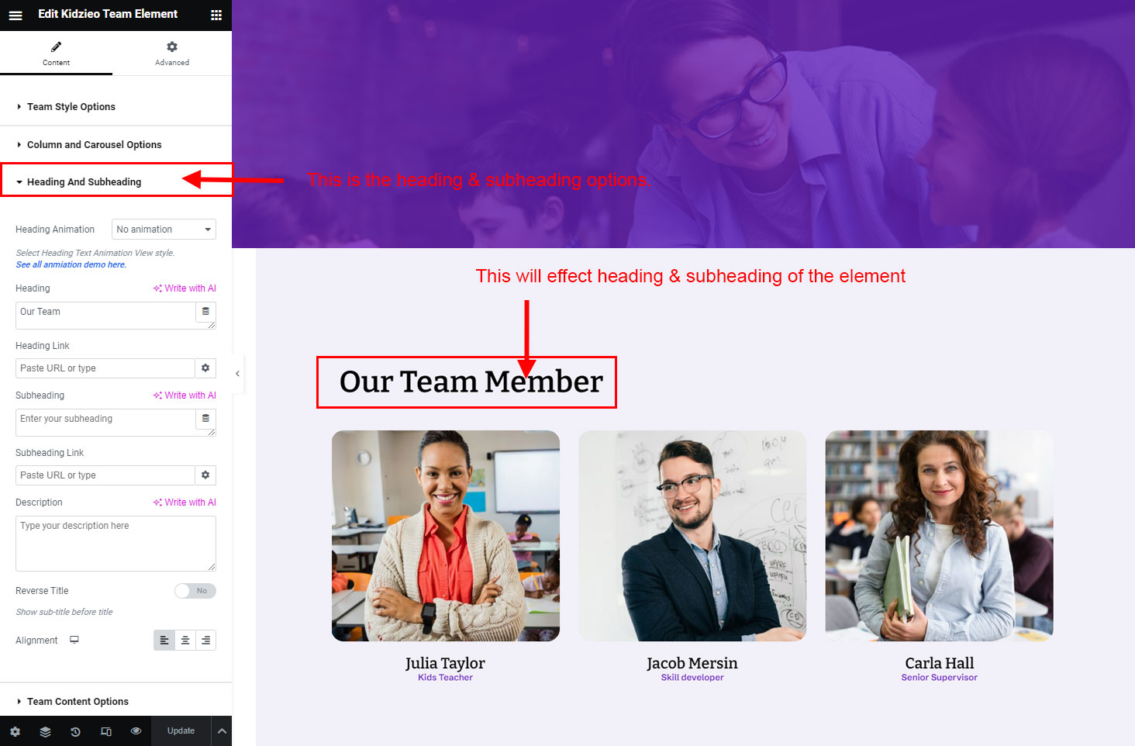1135x746 pixels.
Task: Open the Navigator layers icon in footer
Action: 45,731
